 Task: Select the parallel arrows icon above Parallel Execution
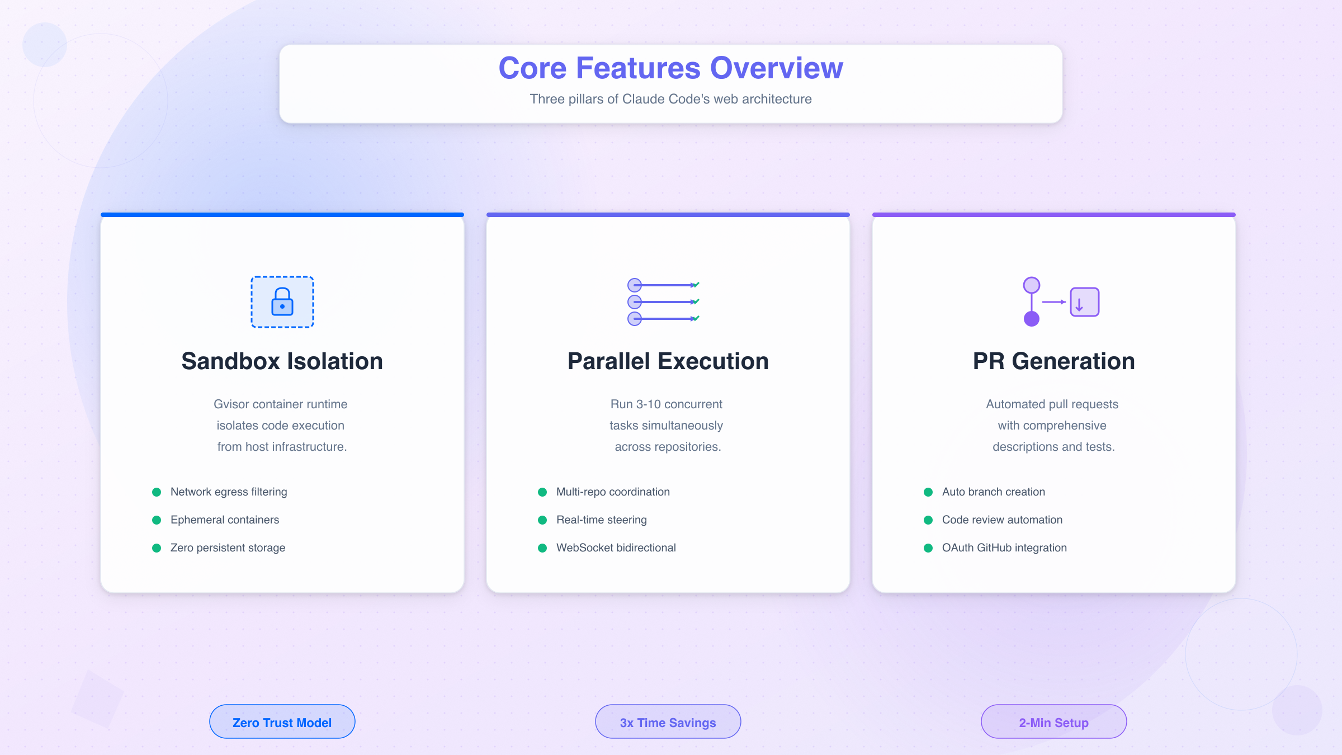click(x=665, y=302)
